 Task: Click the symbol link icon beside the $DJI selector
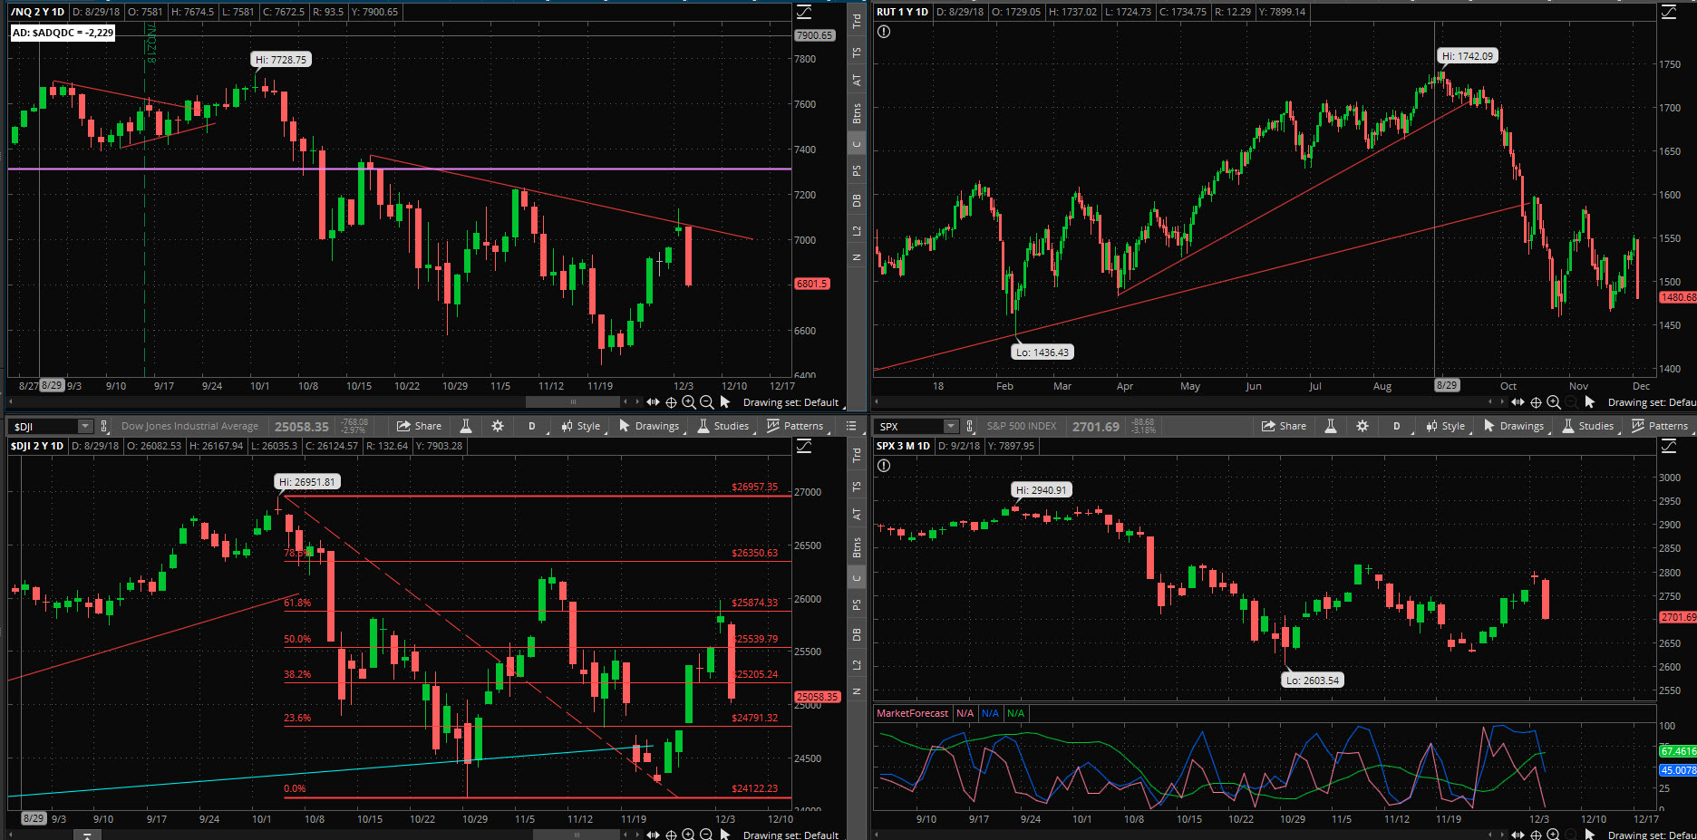(x=104, y=426)
